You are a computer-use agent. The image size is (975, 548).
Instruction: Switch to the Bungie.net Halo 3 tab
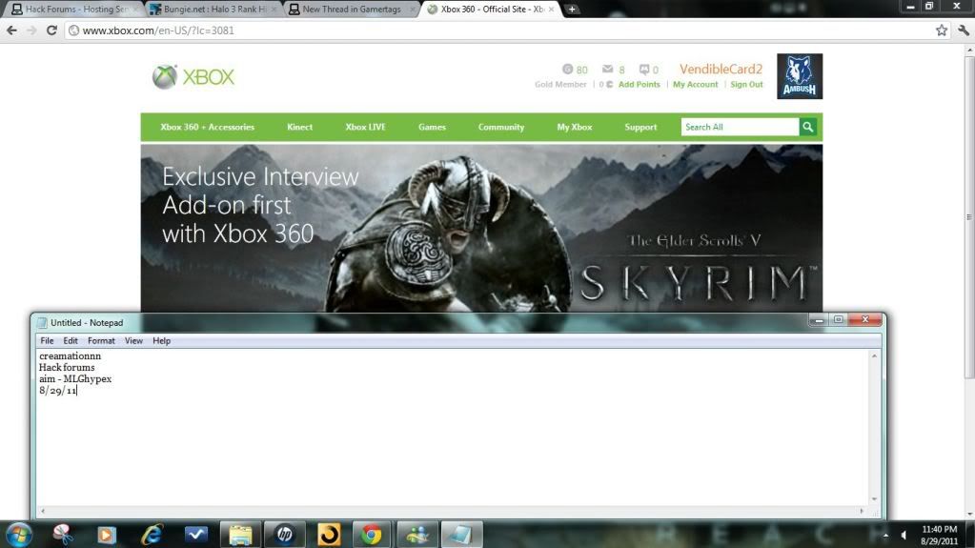[213, 10]
